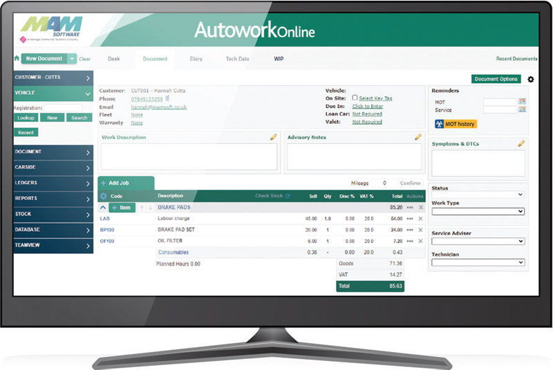Switch to the Document tab
The width and height of the screenshot is (553, 370).
tap(155, 59)
